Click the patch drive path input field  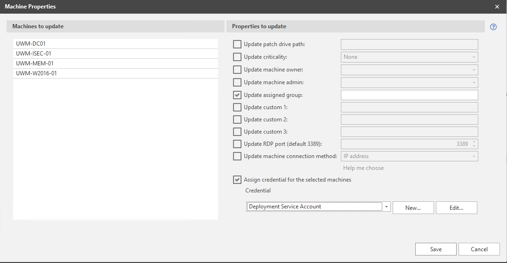(x=410, y=44)
